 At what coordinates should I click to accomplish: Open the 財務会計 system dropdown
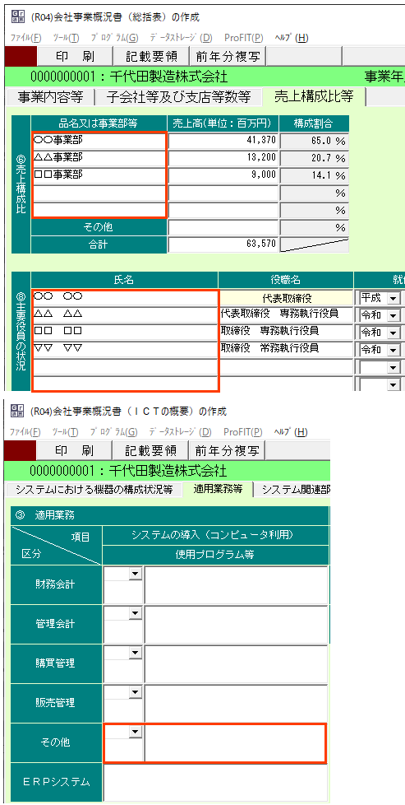[136, 575]
